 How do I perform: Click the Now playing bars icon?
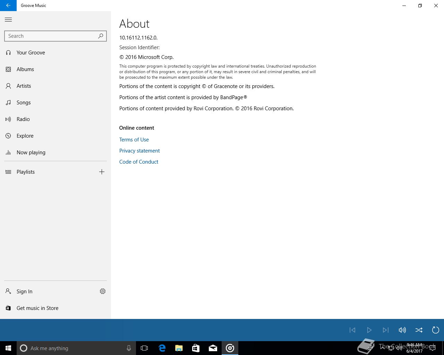[x=8, y=153]
